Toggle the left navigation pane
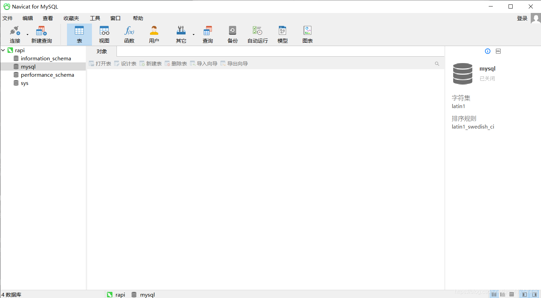This screenshot has height=298, width=541. [x=524, y=294]
